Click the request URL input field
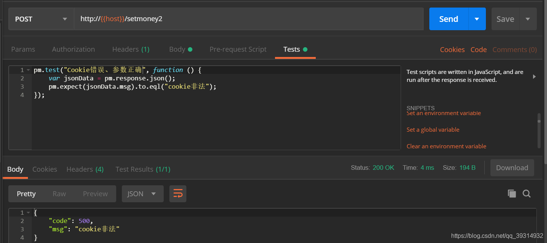The height and width of the screenshot is (243, 547). (x=249, y=19)
